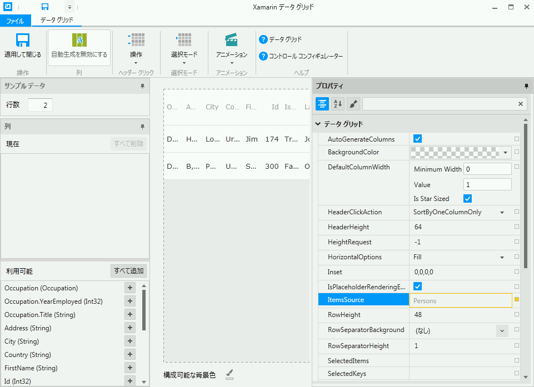Viewport: 534px width, 387px height.
Task: Open the HeaderClickAction dropdown
Action: (502, 213)
